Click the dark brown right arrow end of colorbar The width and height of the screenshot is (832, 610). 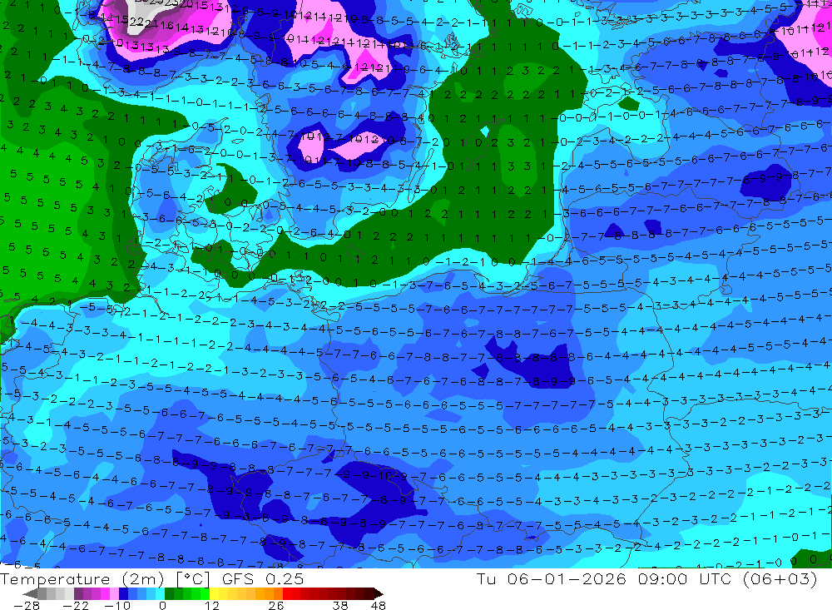click(379, 593)
